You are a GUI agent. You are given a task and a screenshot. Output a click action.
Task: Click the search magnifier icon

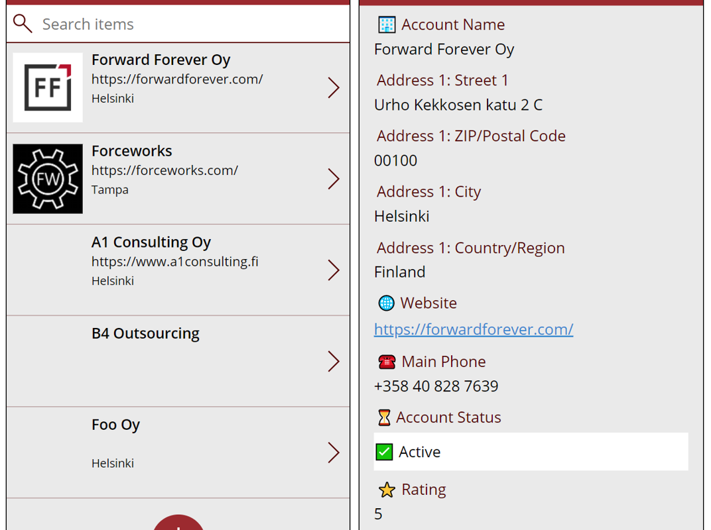tap(23, 24)
